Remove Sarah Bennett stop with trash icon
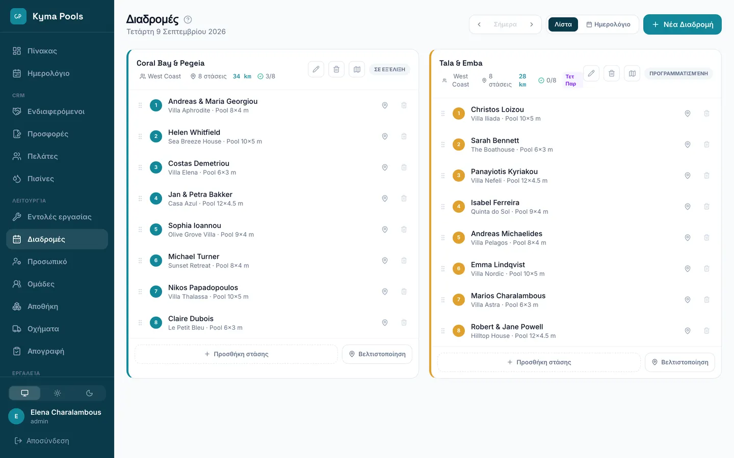Image resolution: width=734 pixels, height=458 pixels. pyautogui.click(x=706, y=145)
